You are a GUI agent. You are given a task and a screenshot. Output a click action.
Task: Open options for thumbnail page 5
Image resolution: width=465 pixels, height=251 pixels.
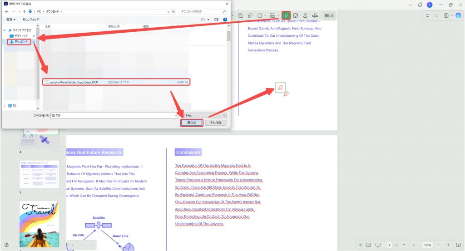point(57,192)
